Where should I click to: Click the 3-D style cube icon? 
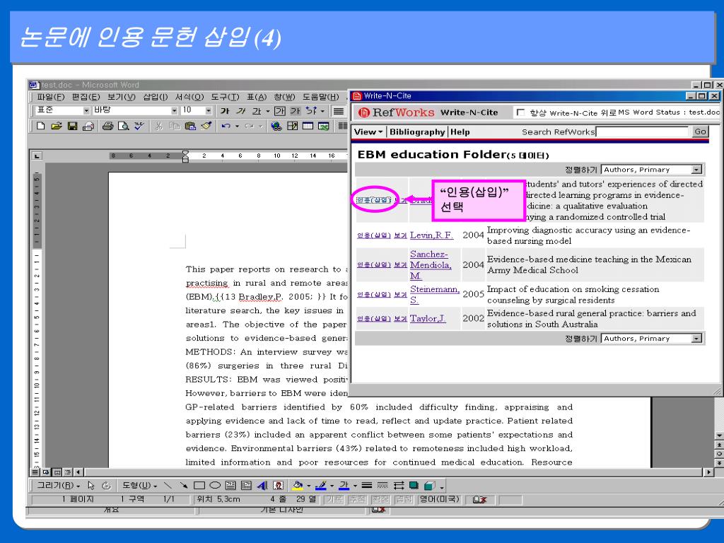tap(429, 485)
